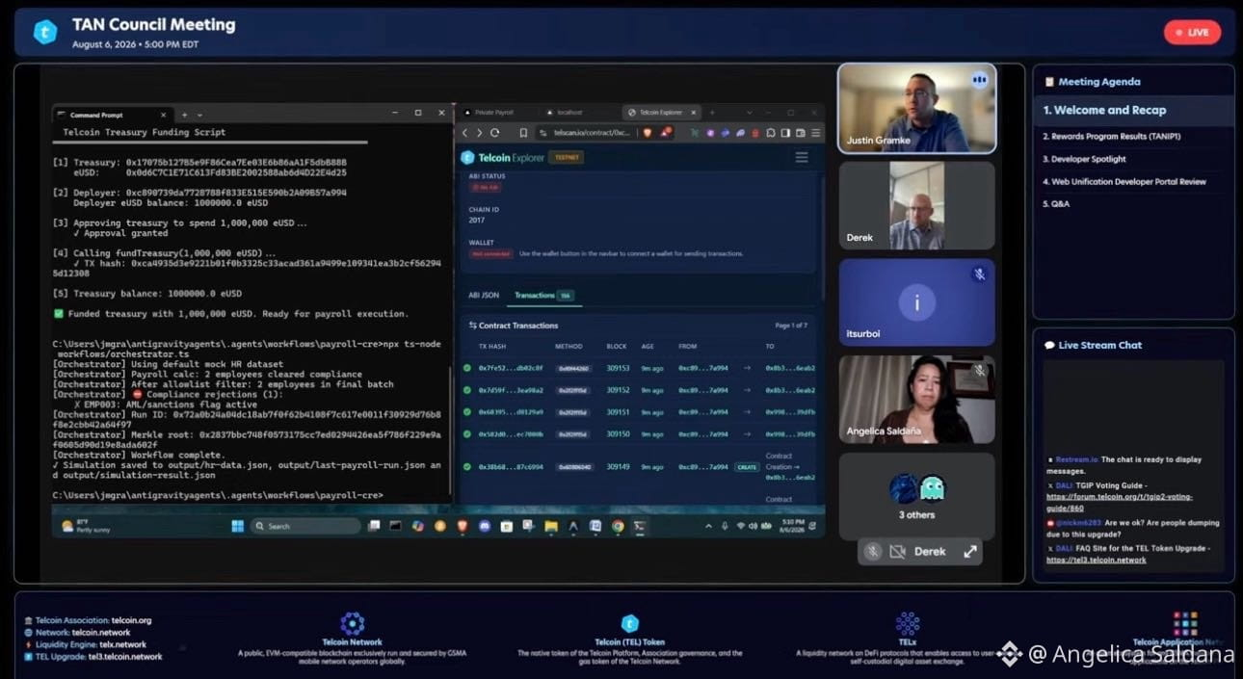Click the Windows taskbar Search box
This screenshot has width=1243, height=679.
point(305,526)
